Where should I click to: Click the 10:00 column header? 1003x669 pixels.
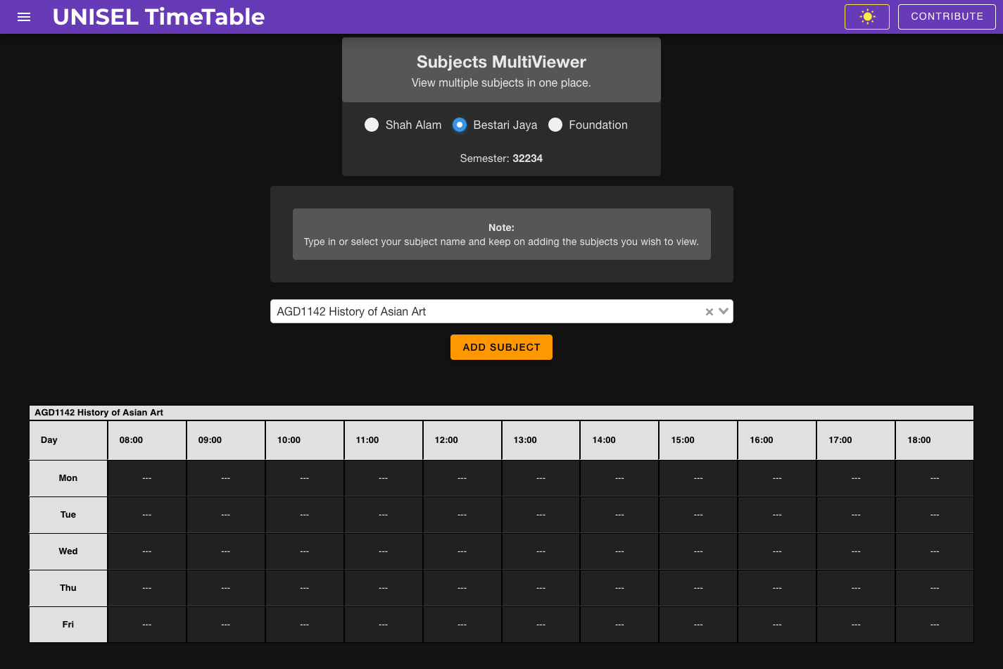[x=305, y=440]
